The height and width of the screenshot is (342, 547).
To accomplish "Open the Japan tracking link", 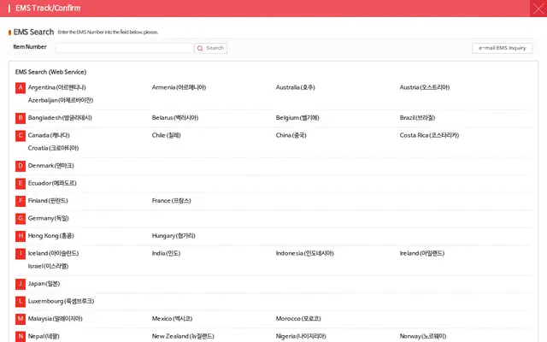I will pyautogui.click(x=44, y=283).
